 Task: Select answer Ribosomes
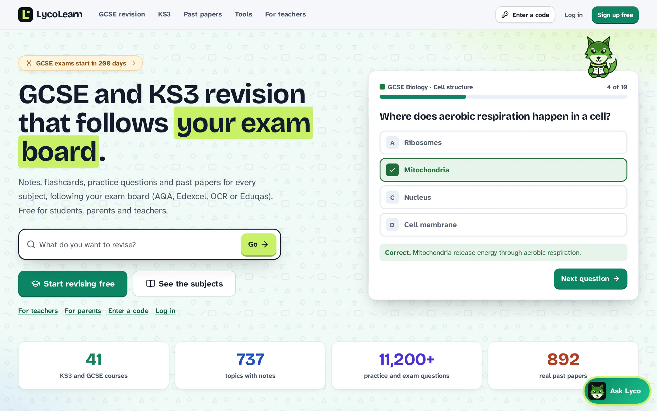[x=503, y=142]
